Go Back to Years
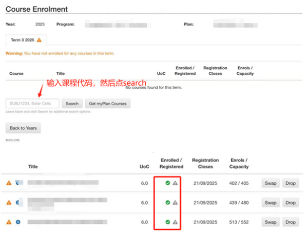Image resolution: width=308 pixels, height=234 pixels. [x=23, y=128]
